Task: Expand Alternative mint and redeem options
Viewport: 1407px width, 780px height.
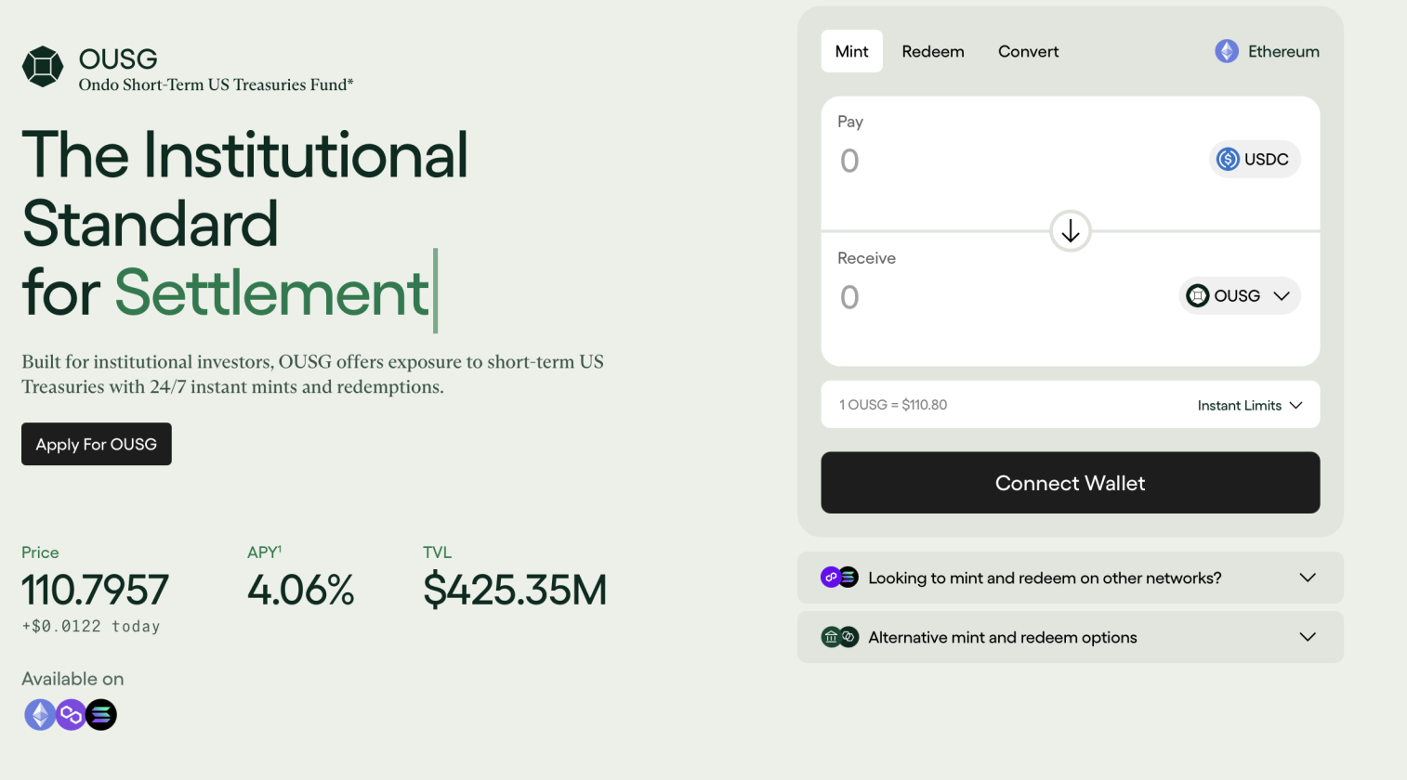Action: [1070, 637]
